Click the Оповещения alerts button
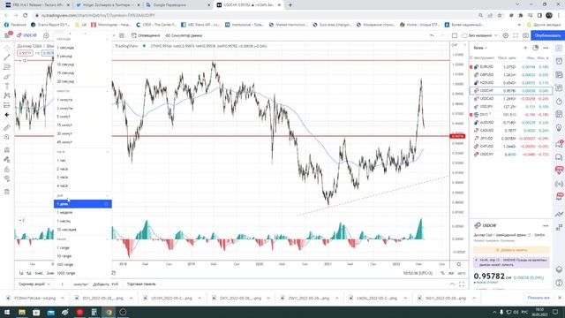This screenshot has width=565, height=318. pos(146,35)
